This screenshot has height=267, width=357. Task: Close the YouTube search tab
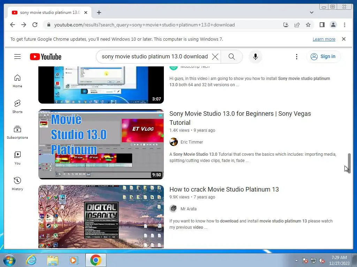[x=86, y=13]
